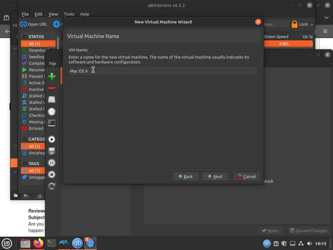Image resolution: width=333 pixels, height=250 pixels.
Task: Open the file manager from the taskbar
Action: pyautogui.click(x=25, y=243)
